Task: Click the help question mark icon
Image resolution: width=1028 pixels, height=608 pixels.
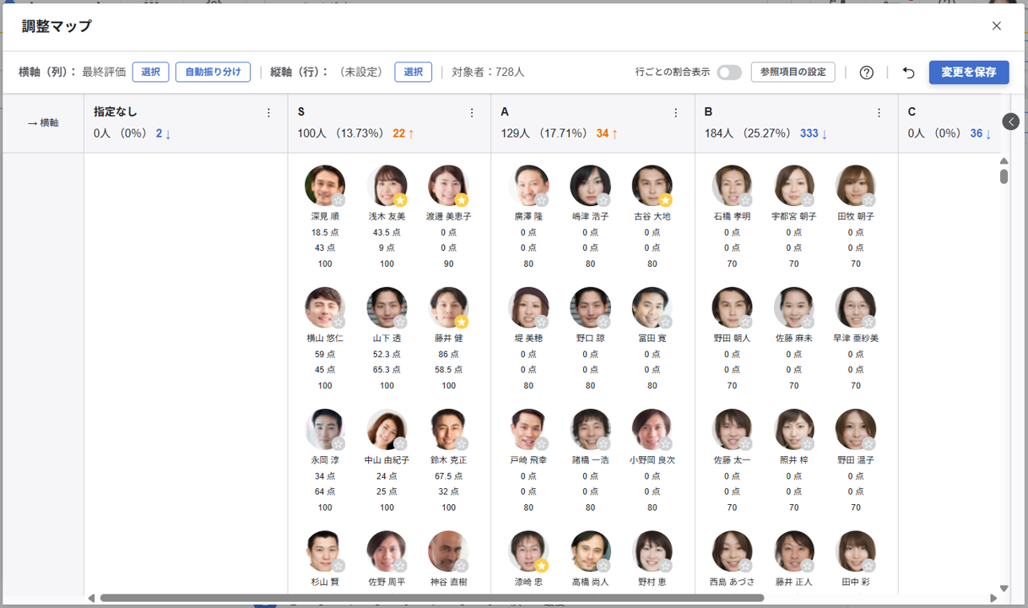Action: point(867,72)
